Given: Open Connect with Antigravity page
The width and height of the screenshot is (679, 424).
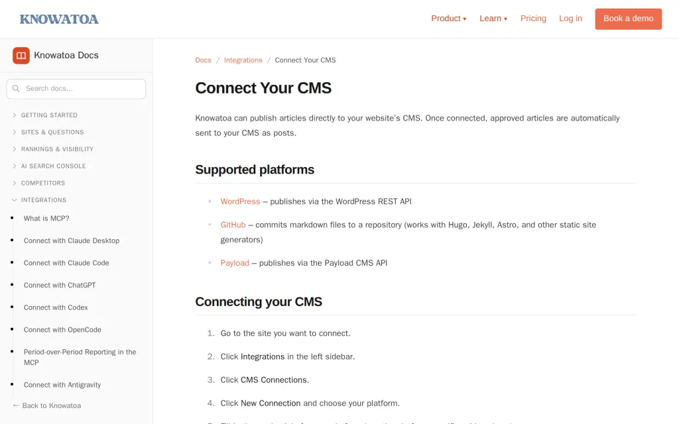Looking at the screenshot, I should point(62,385).
